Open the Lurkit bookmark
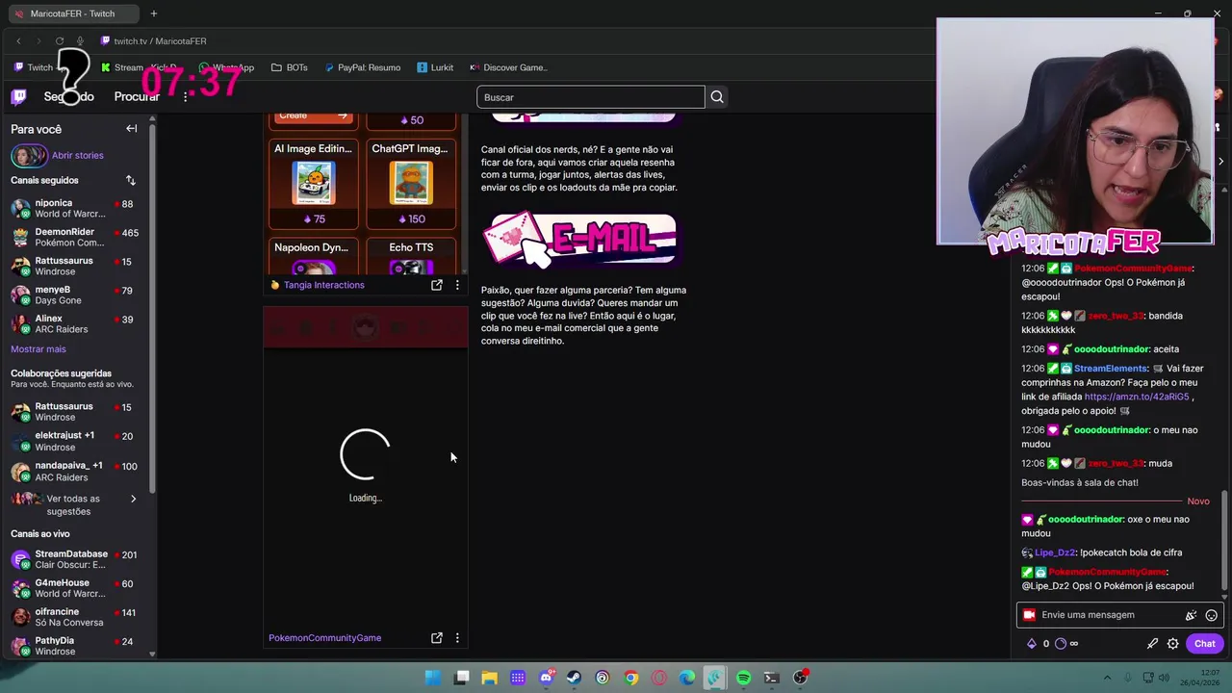 pyautogui.click(x=435, y=67)
